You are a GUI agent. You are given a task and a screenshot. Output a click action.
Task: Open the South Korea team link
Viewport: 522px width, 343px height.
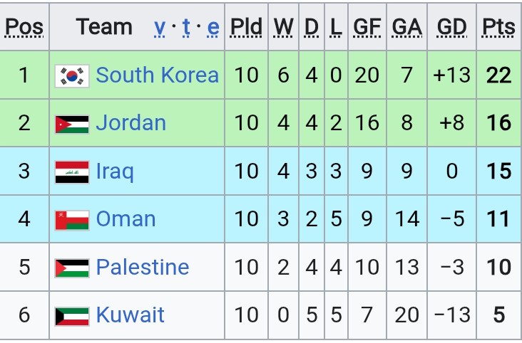click(157, 75)
